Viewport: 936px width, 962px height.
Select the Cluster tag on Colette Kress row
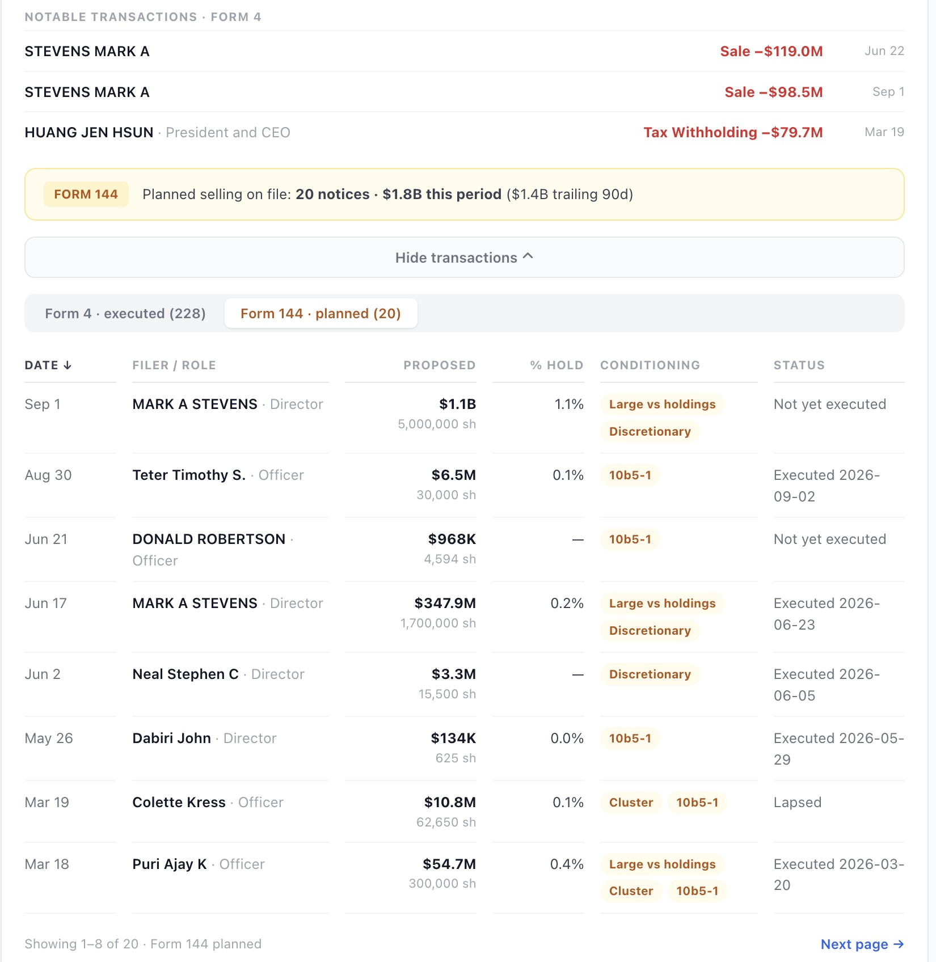pos(631,803)
